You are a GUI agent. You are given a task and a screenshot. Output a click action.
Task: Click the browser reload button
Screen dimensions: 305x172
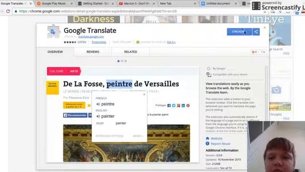(8, 11)
